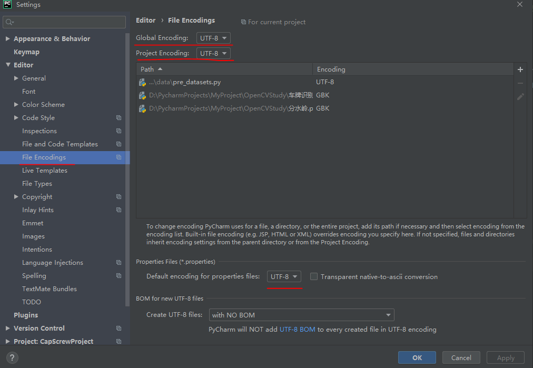This screenshot has height=368, width=533.
Task: Select Images settings
Action: pyautogui.click(x=33, y=236)
